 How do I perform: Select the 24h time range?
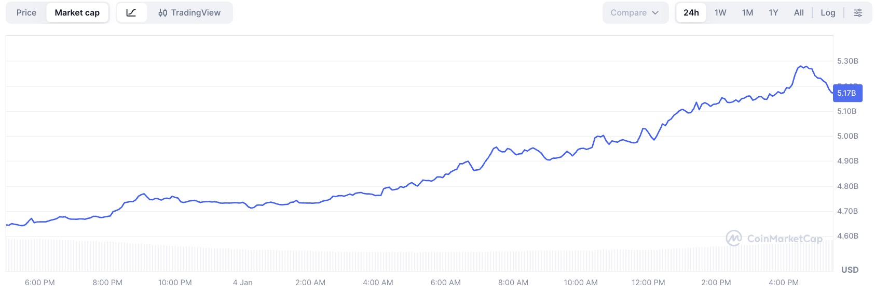(x=691, y=13)
